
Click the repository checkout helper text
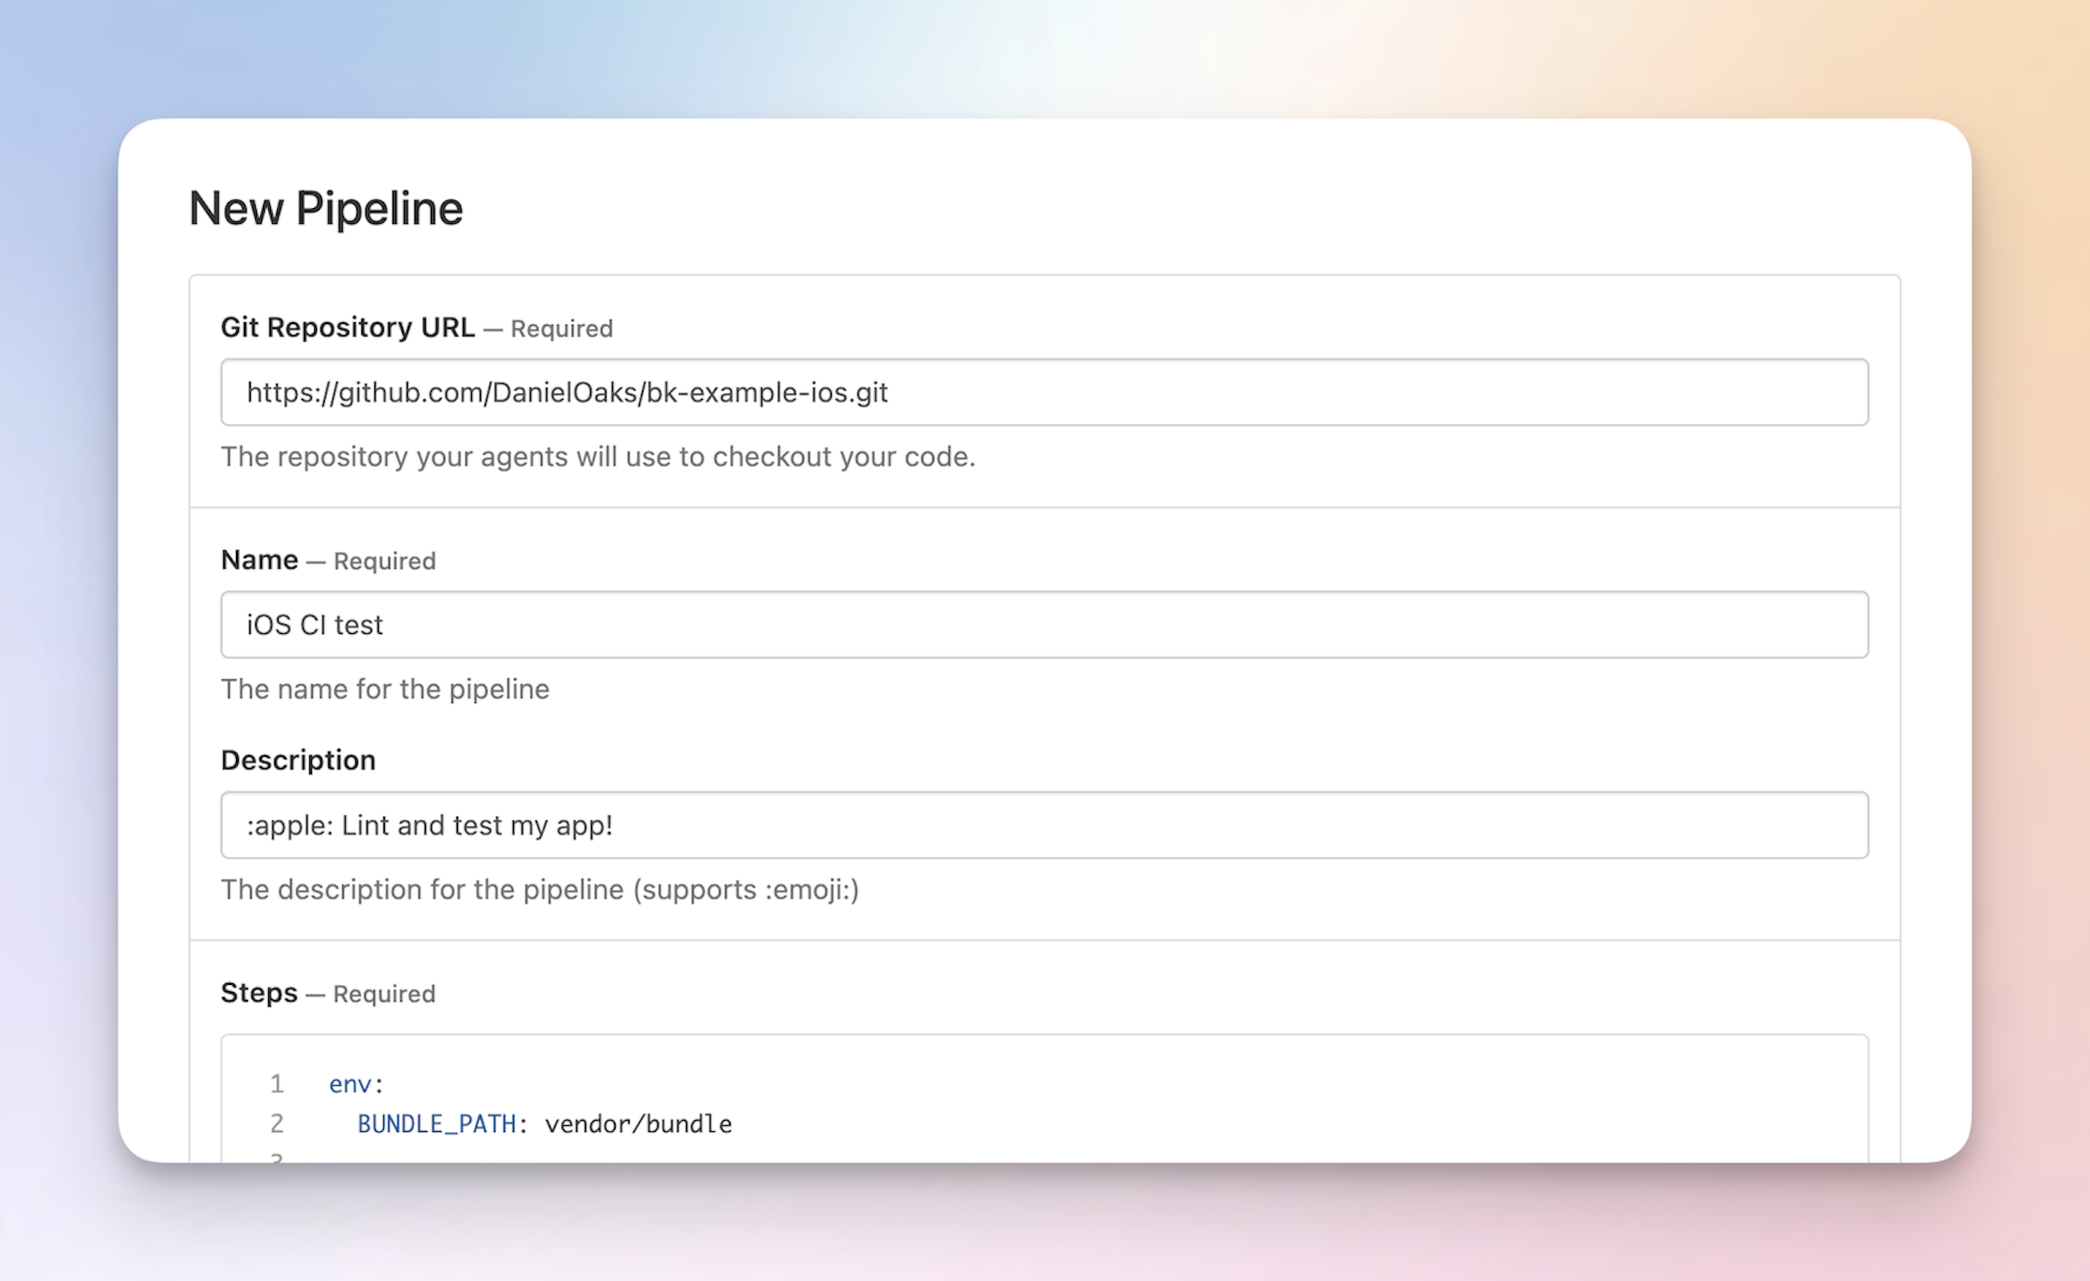(x=599, y=456)
